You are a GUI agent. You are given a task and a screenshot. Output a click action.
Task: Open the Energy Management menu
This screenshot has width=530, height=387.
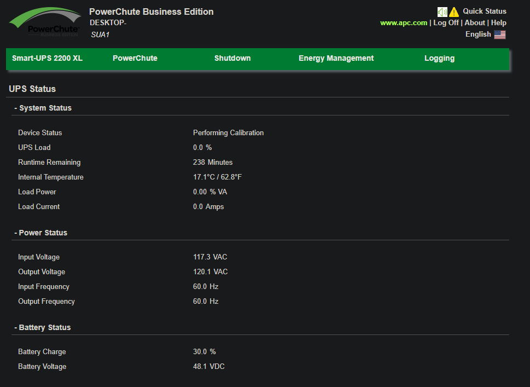[336, 58]
